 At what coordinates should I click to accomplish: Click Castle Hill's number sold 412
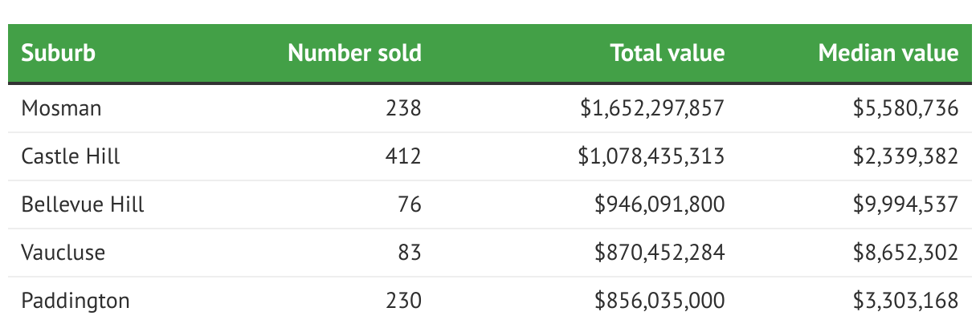(x=404, y=156)
